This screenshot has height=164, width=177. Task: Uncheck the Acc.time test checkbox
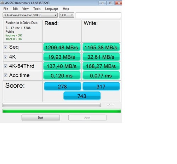[6, 75]
